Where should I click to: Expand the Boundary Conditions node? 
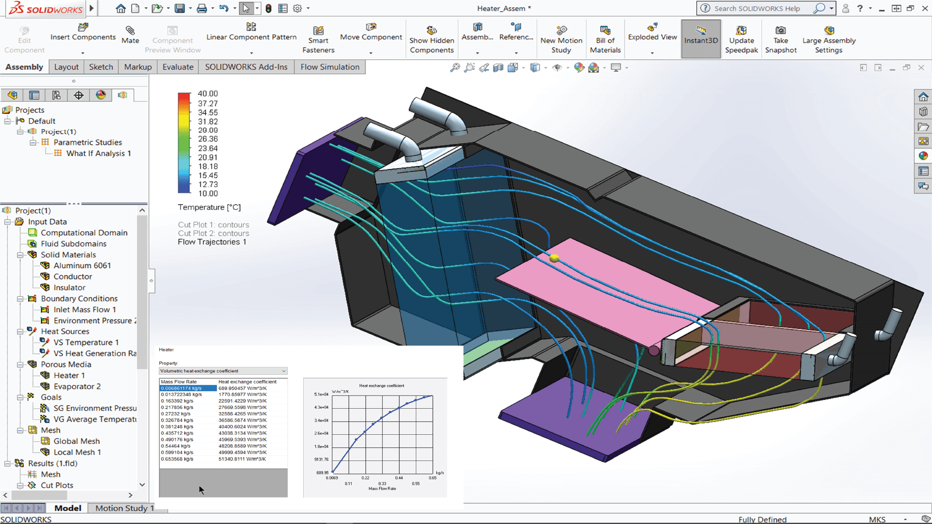(x=20, y=298)
